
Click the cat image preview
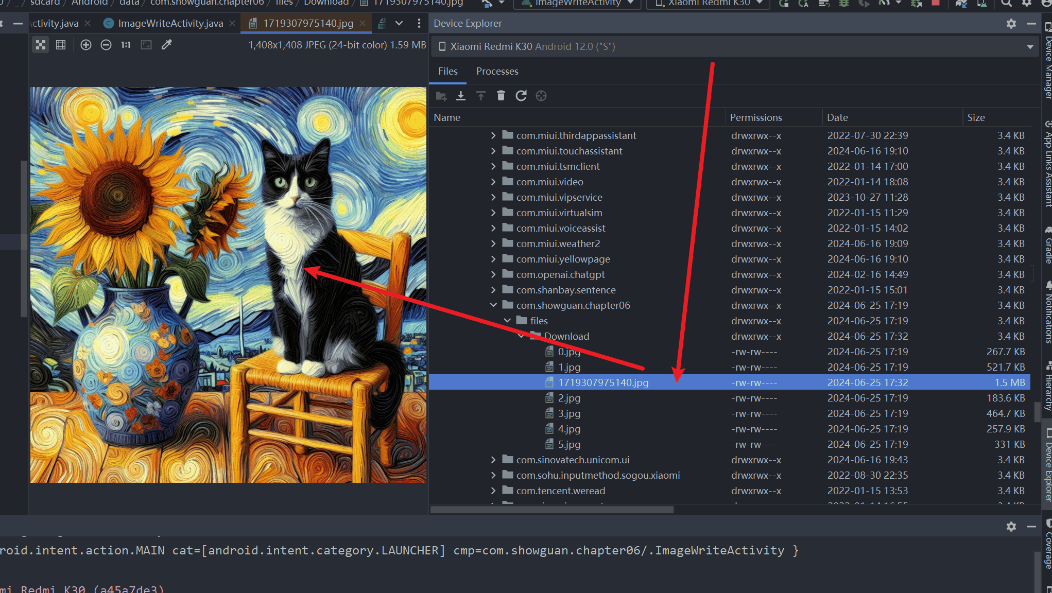click(x=228, y=285)
